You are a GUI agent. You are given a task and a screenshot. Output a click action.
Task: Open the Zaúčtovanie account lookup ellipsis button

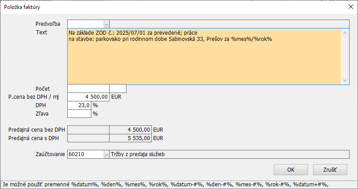coord(106,154)
